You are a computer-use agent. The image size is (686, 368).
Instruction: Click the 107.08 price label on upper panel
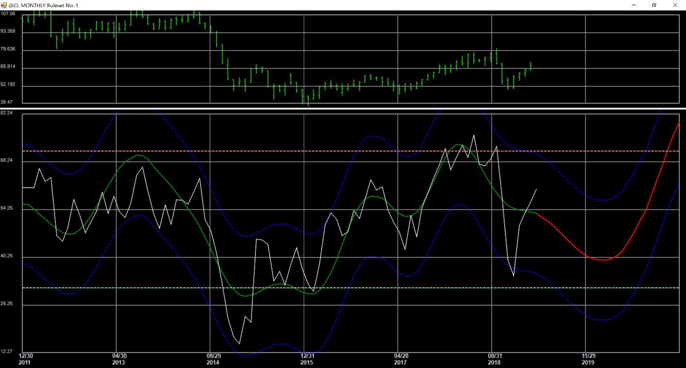point(9,13)
